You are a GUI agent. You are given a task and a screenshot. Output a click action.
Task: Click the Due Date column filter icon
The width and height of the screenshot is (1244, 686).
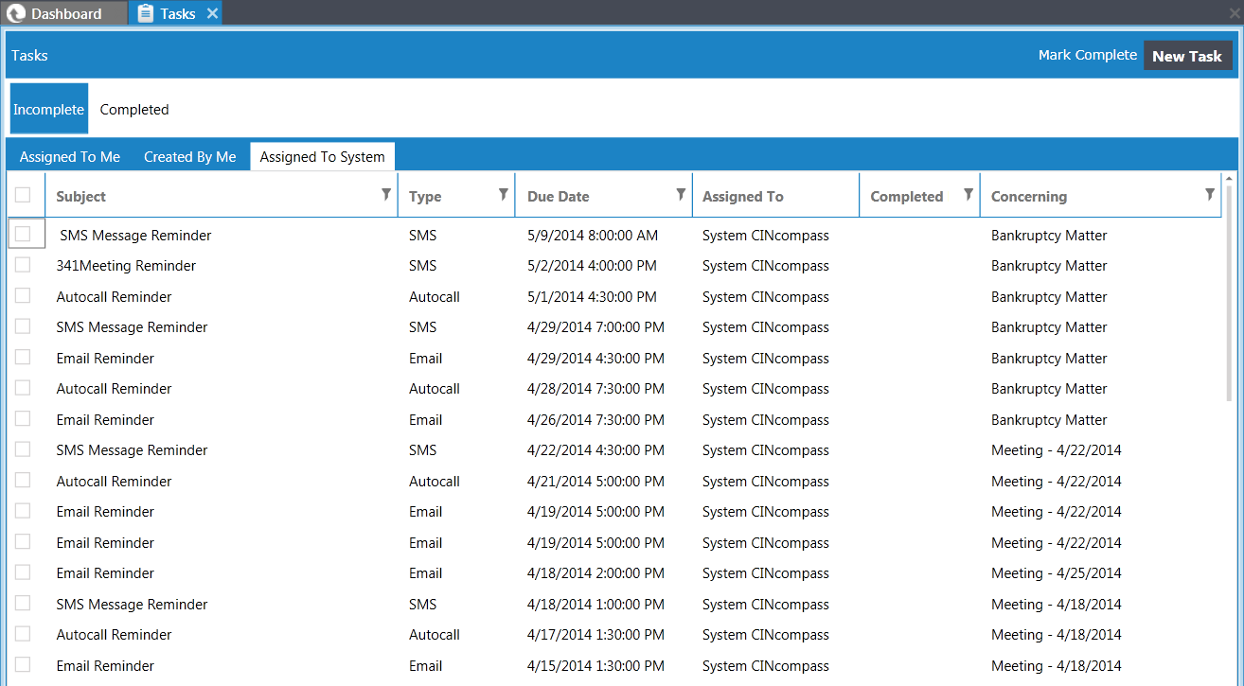point(682,194)
